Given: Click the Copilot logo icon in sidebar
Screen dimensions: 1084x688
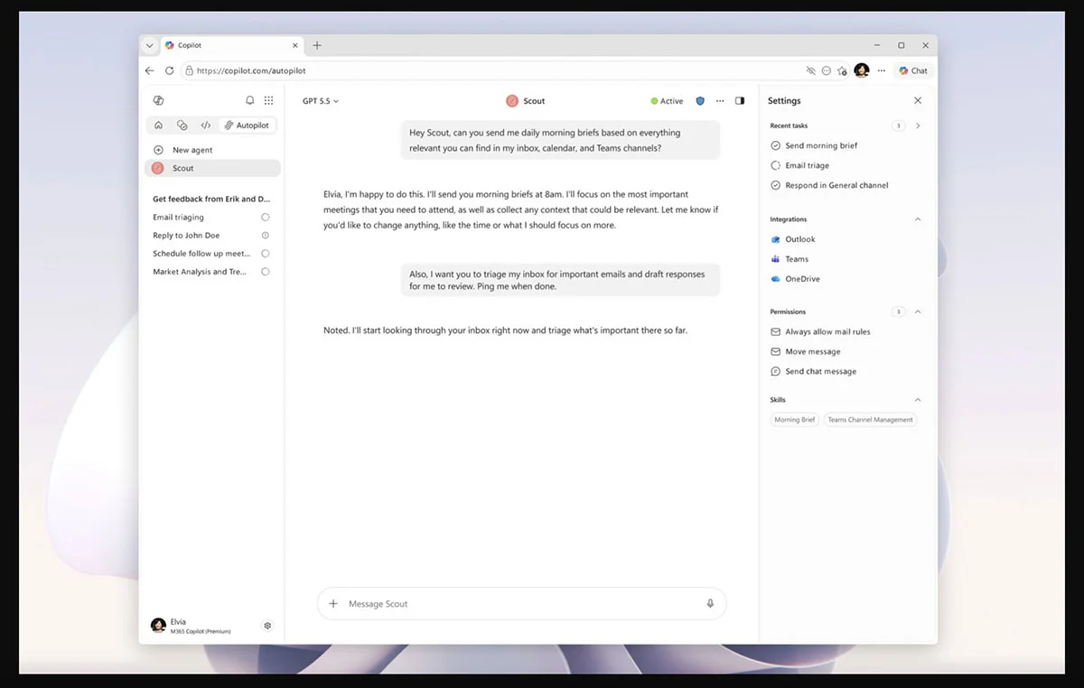Looking at the screenshot, I should pos(159,100).
